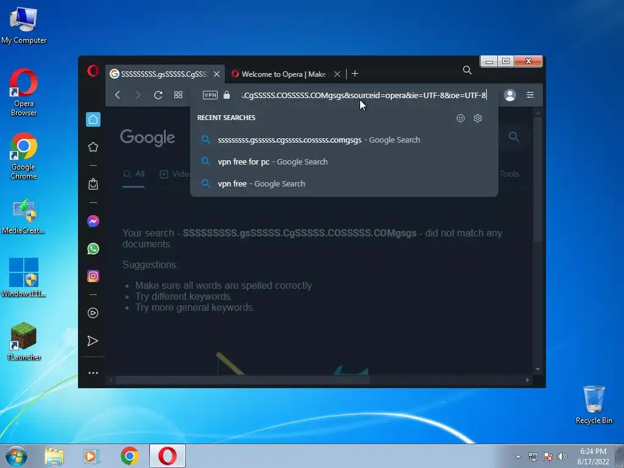The width and height of the screenshot is (624, 468).
Task: Open the network tray icon
Action: (533, 456)
